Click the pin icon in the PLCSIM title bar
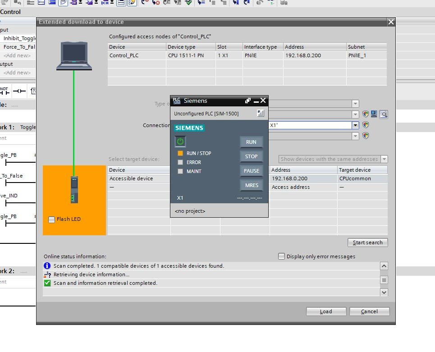The image size is (435, 352). click(x=248, y=101)
